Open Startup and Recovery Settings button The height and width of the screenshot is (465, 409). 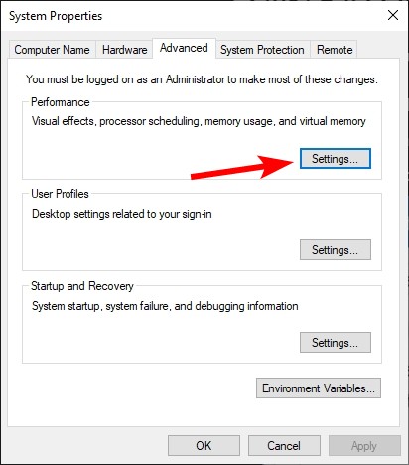point(336,342)
